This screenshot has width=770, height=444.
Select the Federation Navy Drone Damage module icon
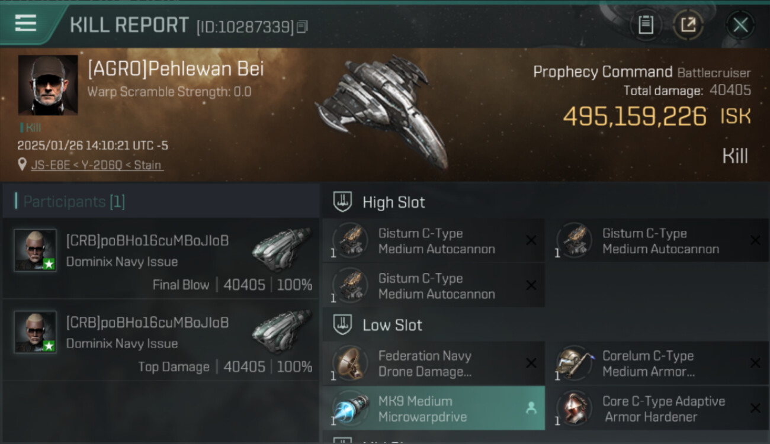pyautogui.click(x=350, y=363)
